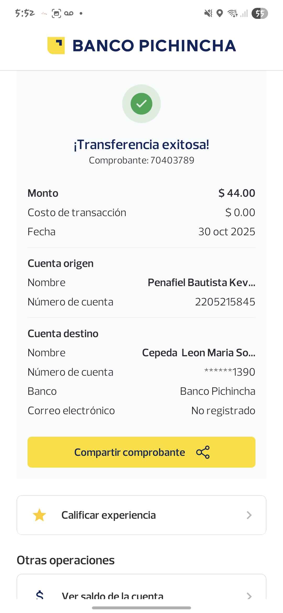Tap the yellow star icon
The height and width of the screenshot is (613, 283).
pos(39,515)
